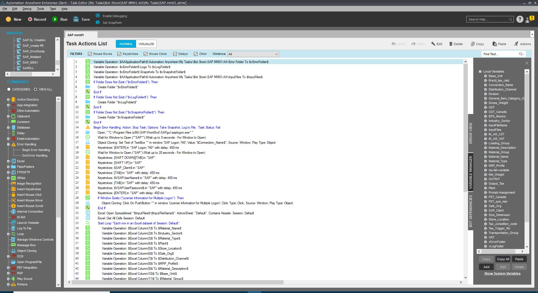Image resolution: width=538 pixels, height=293 pixels.
Task: Click the Run play icon
Action: 55,19
